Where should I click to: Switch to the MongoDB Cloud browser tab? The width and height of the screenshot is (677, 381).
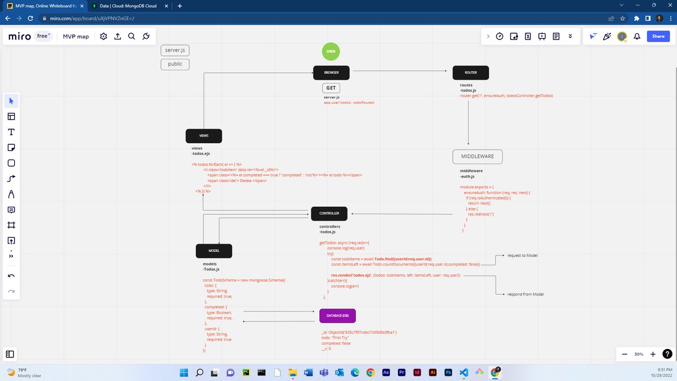(x=127, y=6)
